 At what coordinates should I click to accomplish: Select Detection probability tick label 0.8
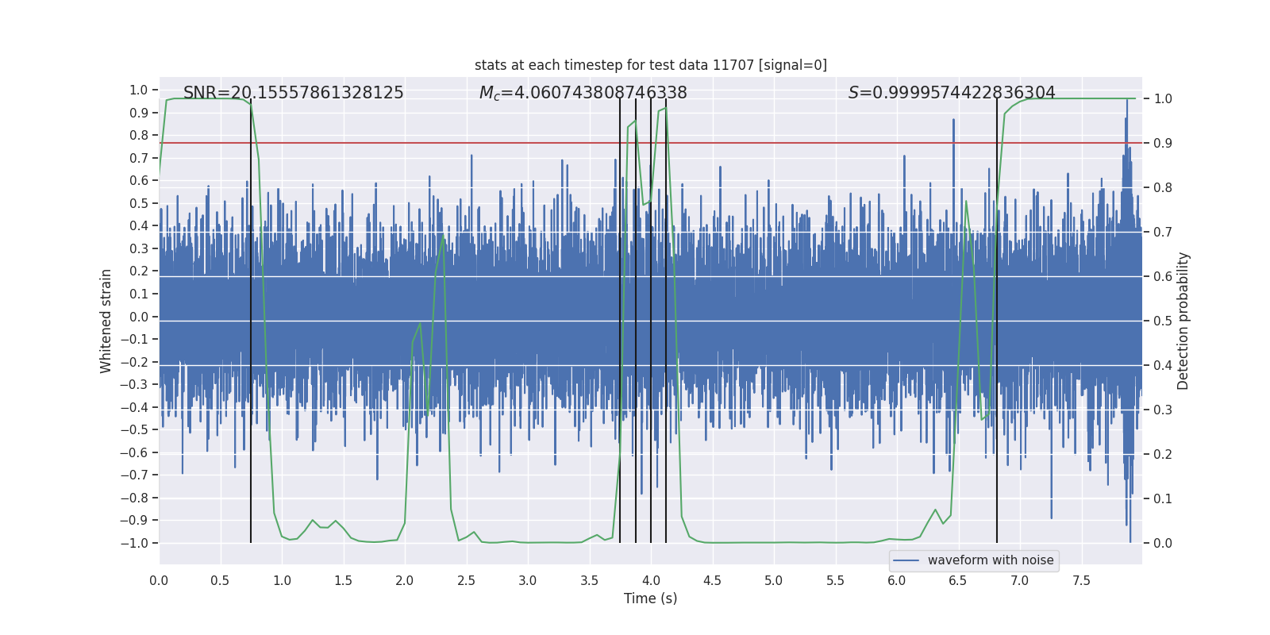[x=1163, y=188]
